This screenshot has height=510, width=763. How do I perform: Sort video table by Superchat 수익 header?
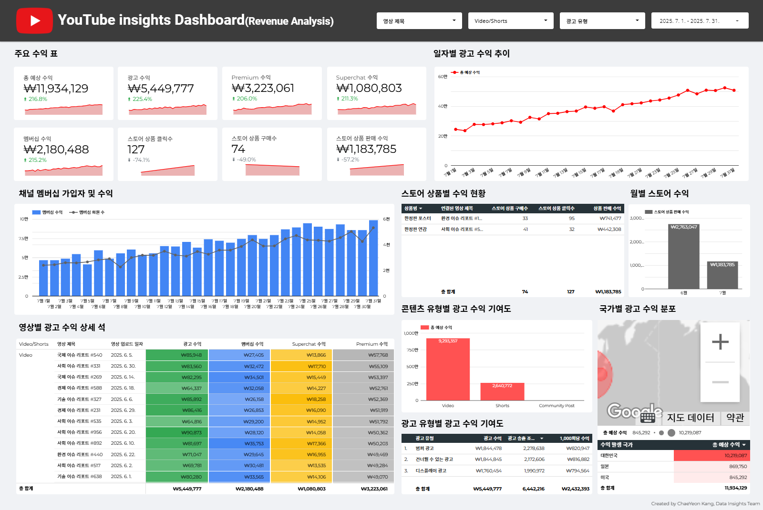[309, 344]
